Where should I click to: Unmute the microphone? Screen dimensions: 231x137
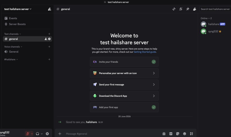[28, 134]
